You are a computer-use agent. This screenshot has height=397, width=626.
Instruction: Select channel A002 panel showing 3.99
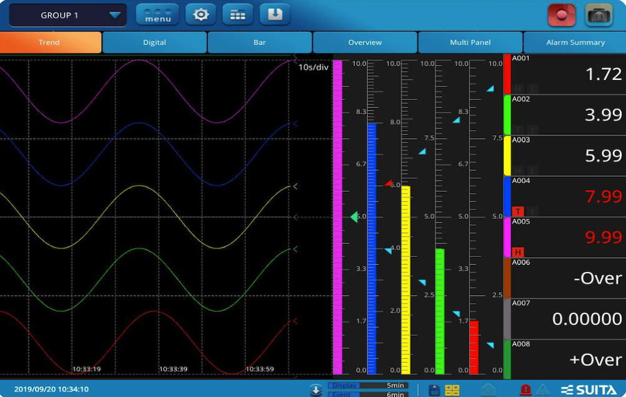[565, 115]
